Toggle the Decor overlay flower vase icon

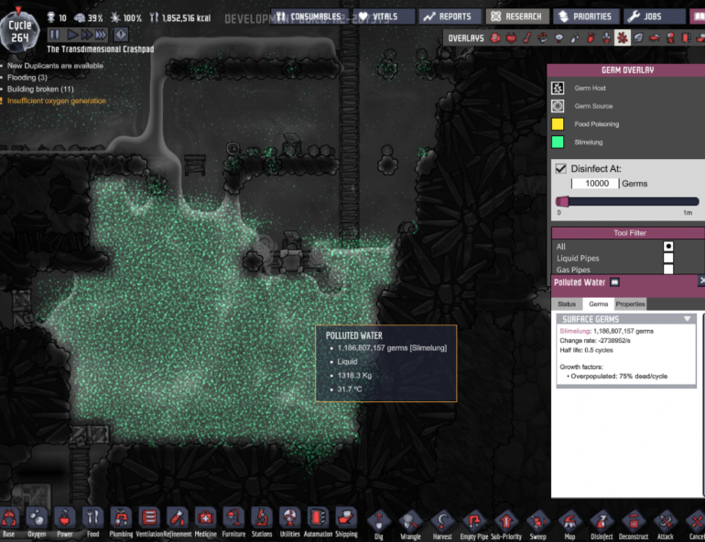tap(606, 38)
